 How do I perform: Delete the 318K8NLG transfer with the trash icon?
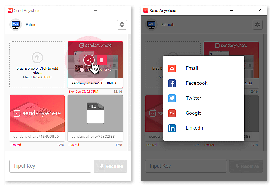click(x=102, y=60)
